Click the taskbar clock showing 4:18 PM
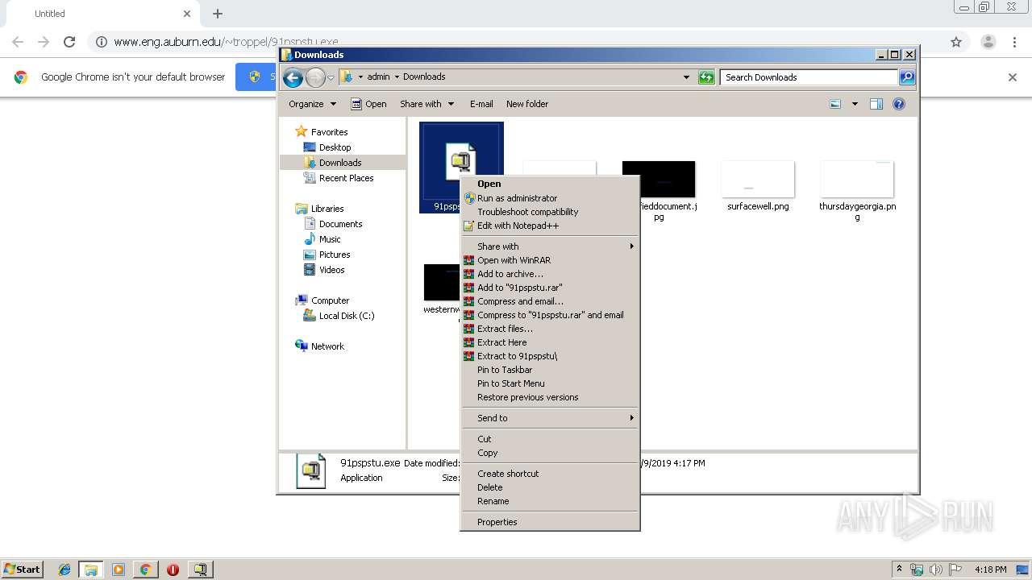This screenshot has height=580, width=1032. click(x=990, y=570)
